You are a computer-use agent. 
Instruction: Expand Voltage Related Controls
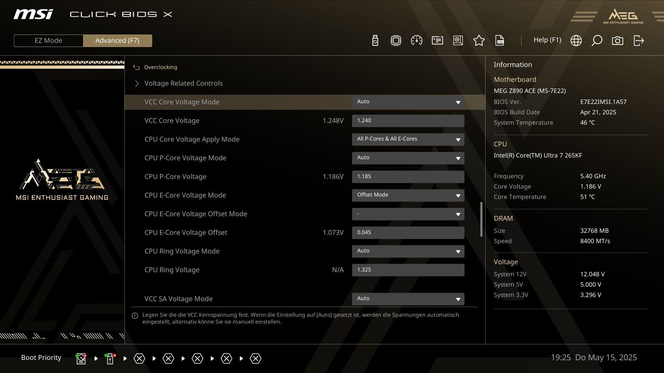183,83
